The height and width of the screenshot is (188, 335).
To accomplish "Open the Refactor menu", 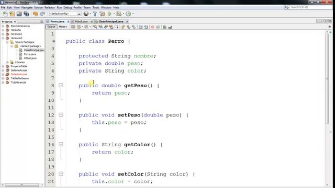I will (x=50, y=7).
